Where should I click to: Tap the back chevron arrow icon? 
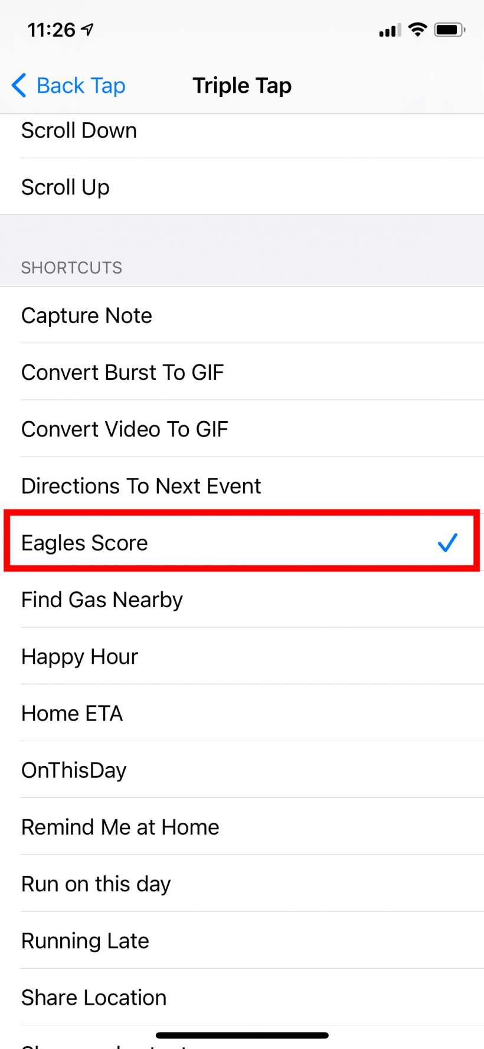19,86
